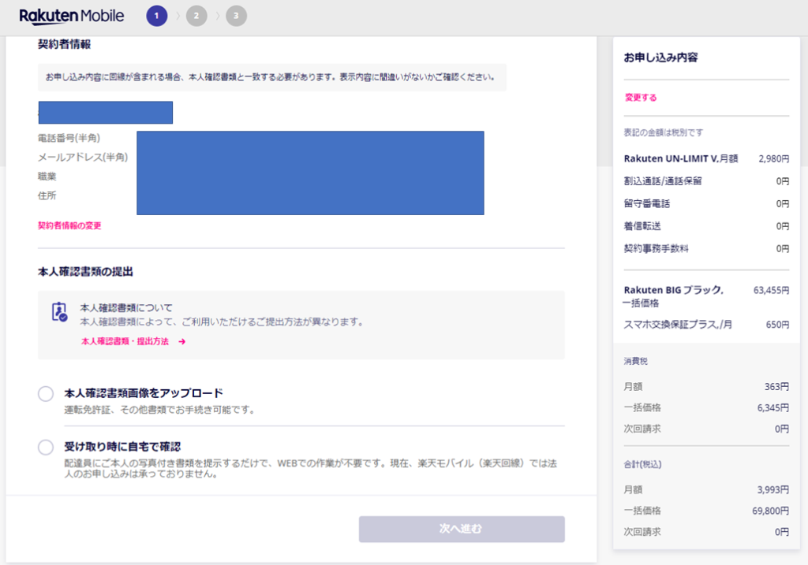808x565 pixels.
Task: Click Rakuten BIG ブラック product row
Action: (x=706, y=296)
